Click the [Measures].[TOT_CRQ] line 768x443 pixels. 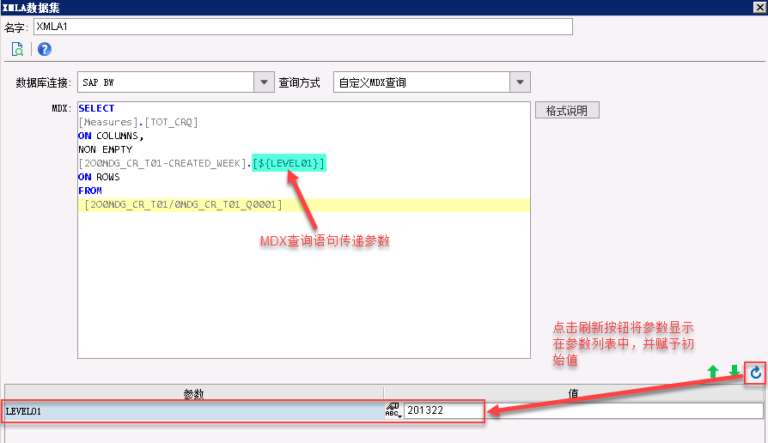(138, 122)
